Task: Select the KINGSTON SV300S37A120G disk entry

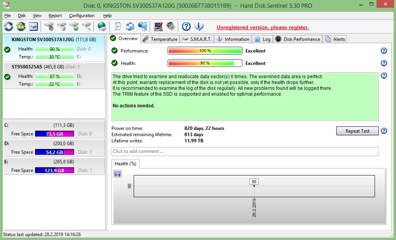Action: [x=54, y=48]
